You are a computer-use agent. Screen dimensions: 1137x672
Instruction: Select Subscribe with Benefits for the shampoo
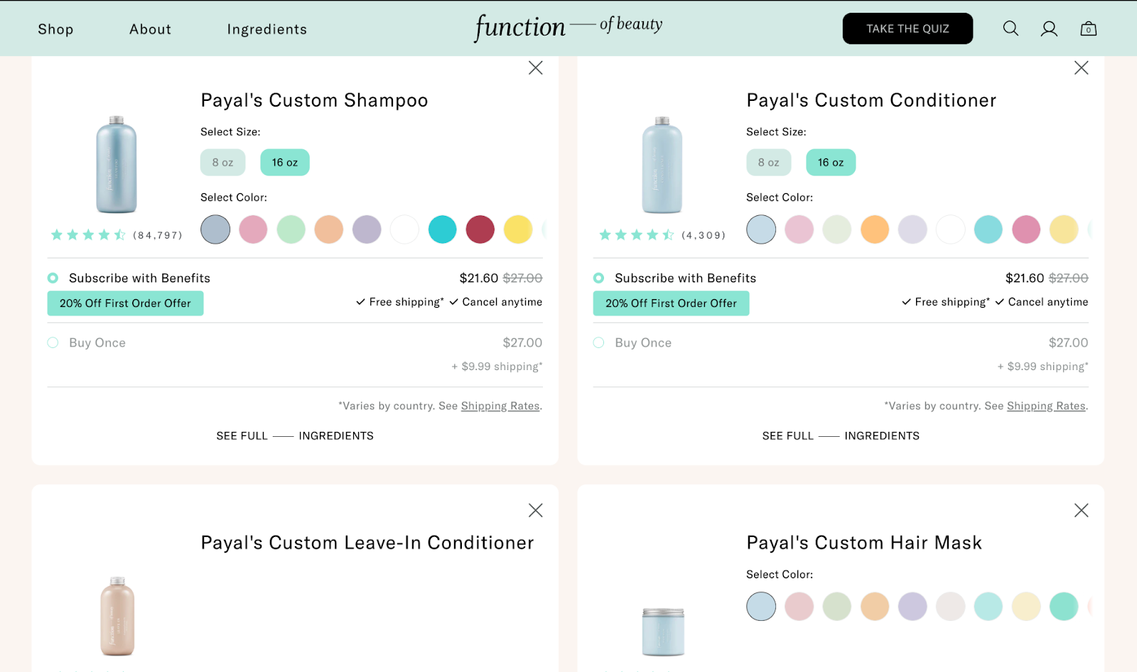pos(53,278)
